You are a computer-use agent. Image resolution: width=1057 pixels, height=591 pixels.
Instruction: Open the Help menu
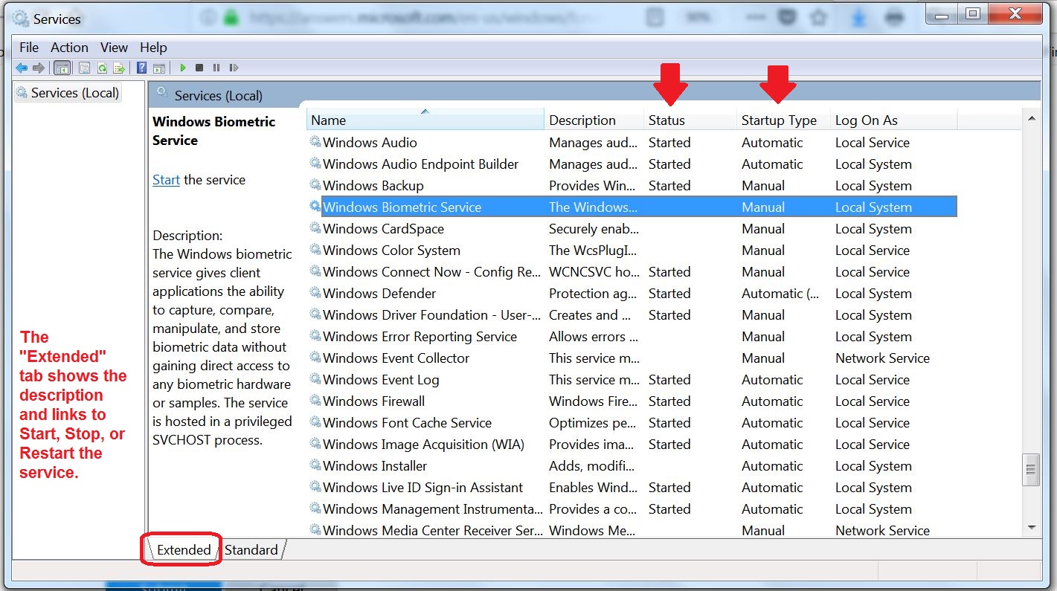(153, 47)
